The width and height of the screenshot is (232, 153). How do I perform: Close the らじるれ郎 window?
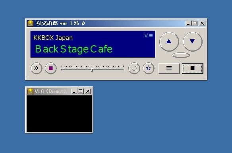click(x=202, y=23)
